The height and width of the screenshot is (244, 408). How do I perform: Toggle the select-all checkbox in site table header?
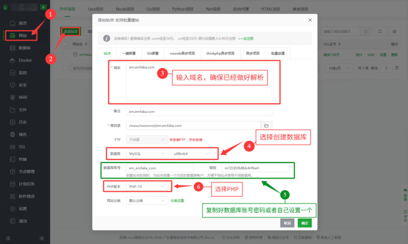(x=65, y=44)
